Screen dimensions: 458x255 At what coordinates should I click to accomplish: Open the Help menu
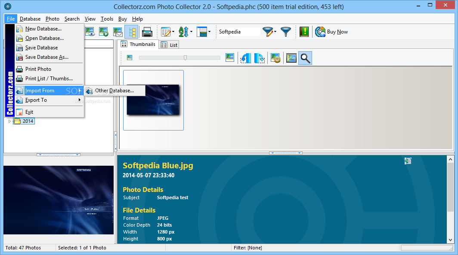point(137,19)
